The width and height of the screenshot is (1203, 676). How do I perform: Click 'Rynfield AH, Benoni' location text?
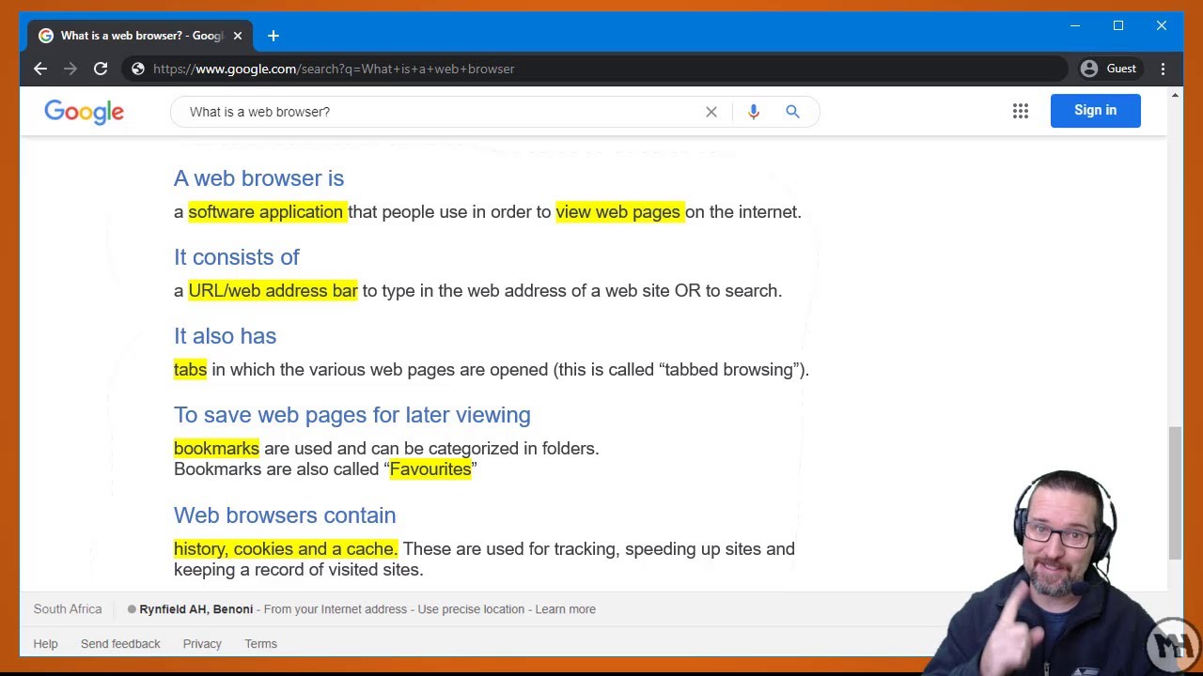pos(195,609)
